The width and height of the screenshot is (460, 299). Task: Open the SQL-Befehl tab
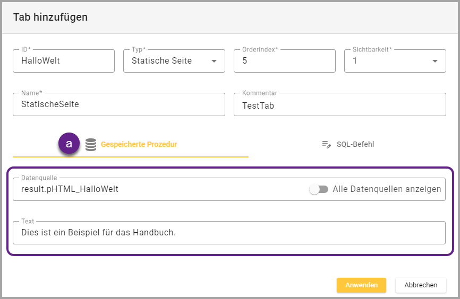(355, 144)
